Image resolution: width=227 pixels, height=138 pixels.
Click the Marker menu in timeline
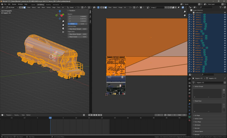tap(28, 115)
